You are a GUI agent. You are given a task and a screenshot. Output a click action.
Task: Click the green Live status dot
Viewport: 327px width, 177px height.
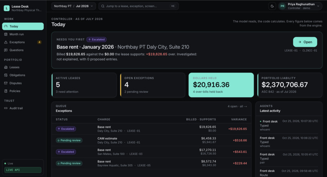tap(5, 164)
